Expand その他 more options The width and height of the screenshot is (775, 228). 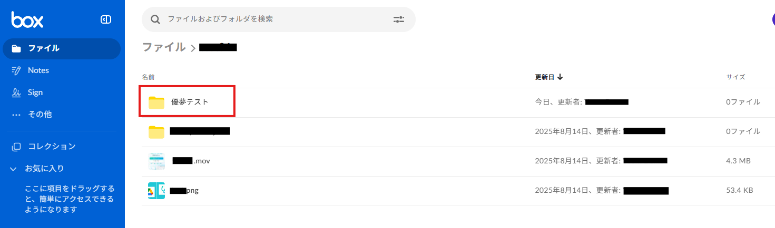point(40,114)
